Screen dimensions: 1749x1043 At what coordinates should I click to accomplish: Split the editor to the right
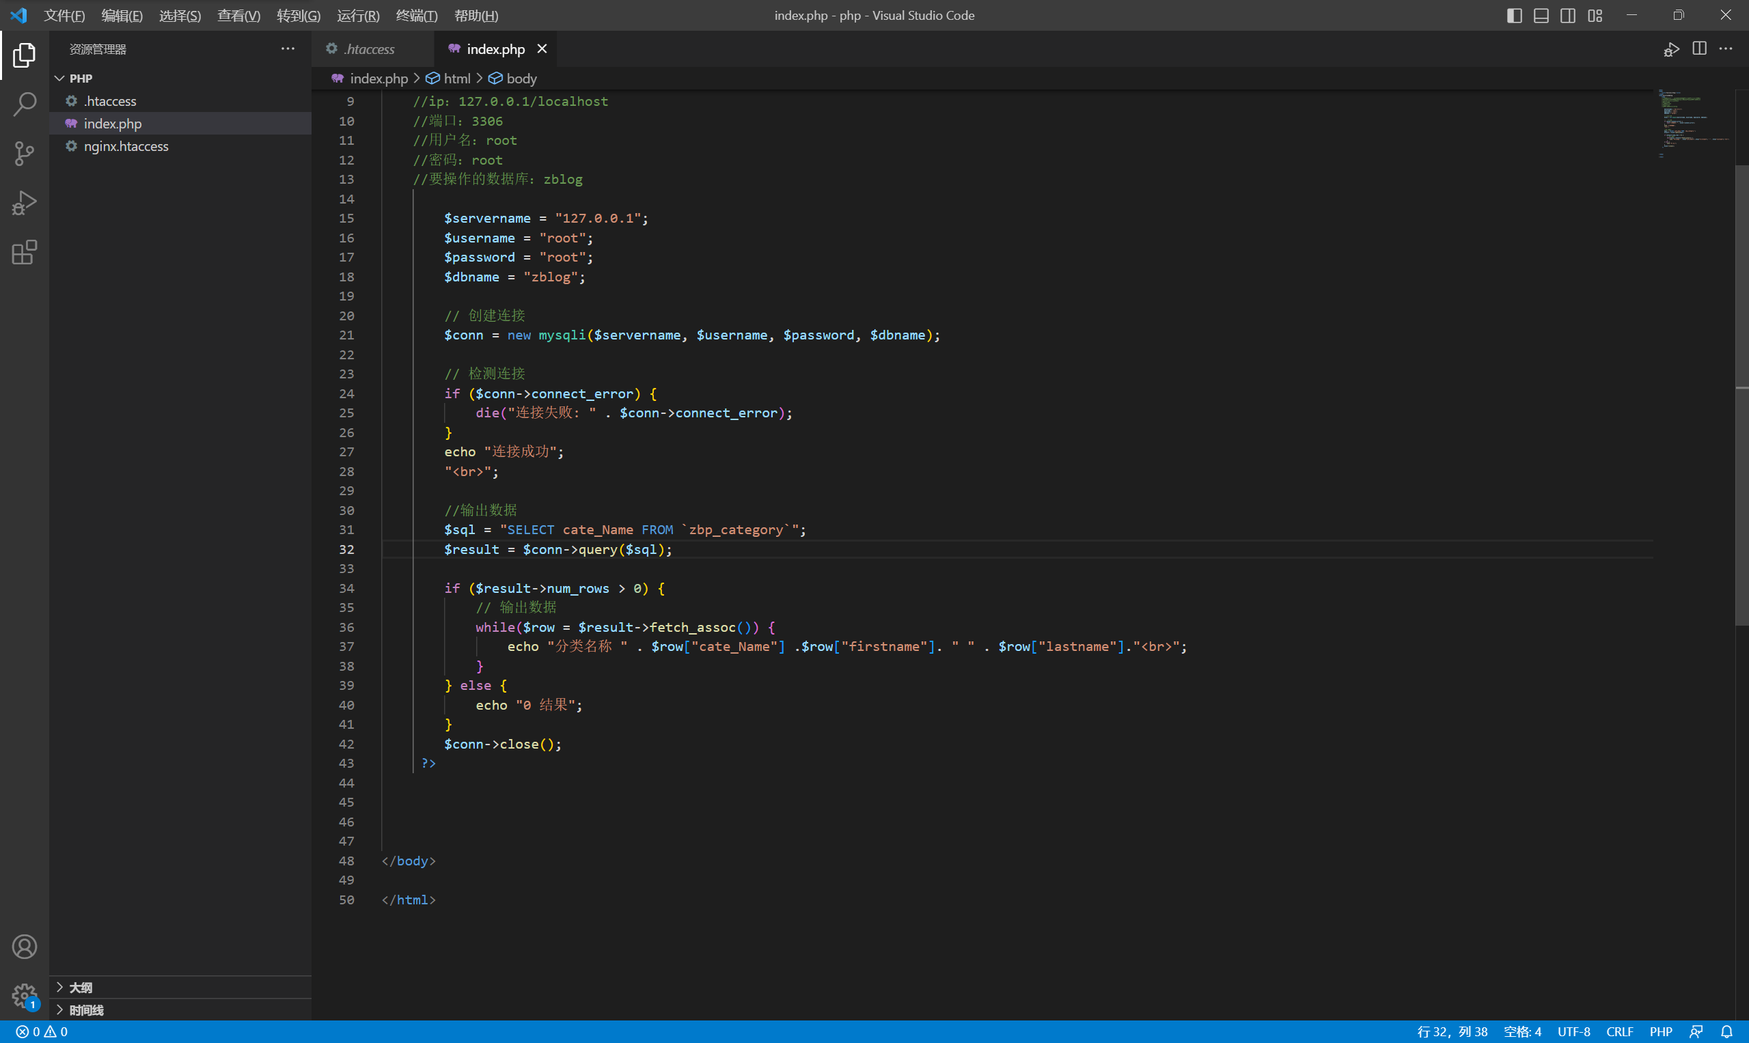point(1699,48)
